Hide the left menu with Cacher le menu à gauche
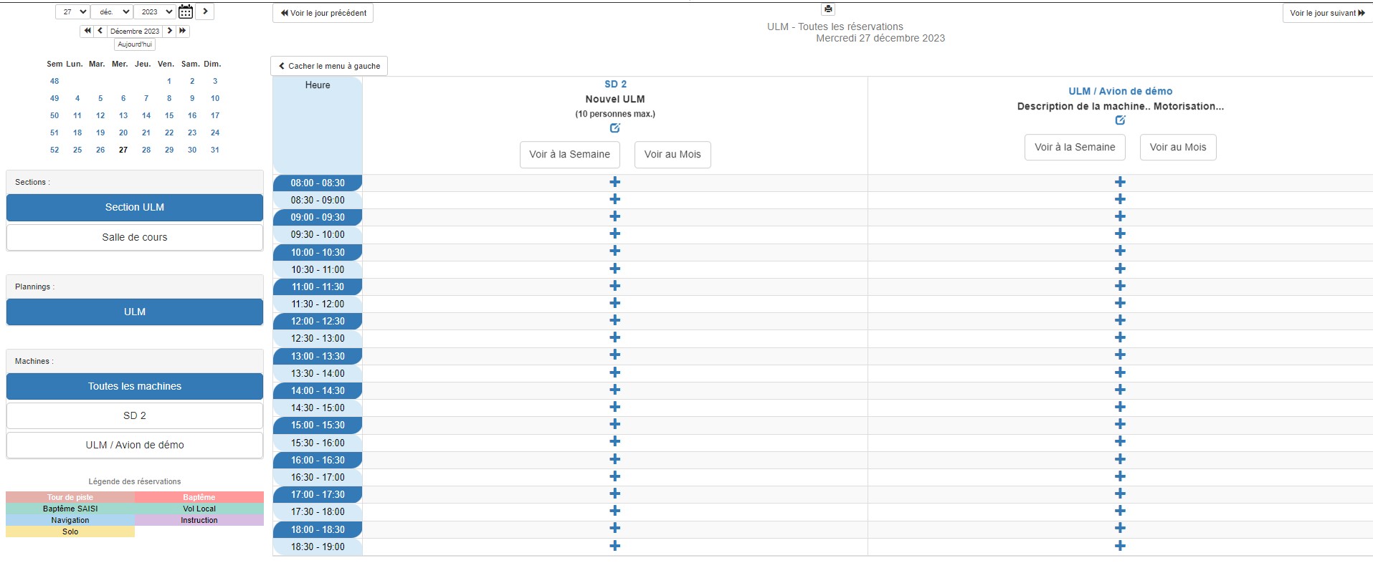The width and height of the screenshot is (1373, 563). [329, 66]
